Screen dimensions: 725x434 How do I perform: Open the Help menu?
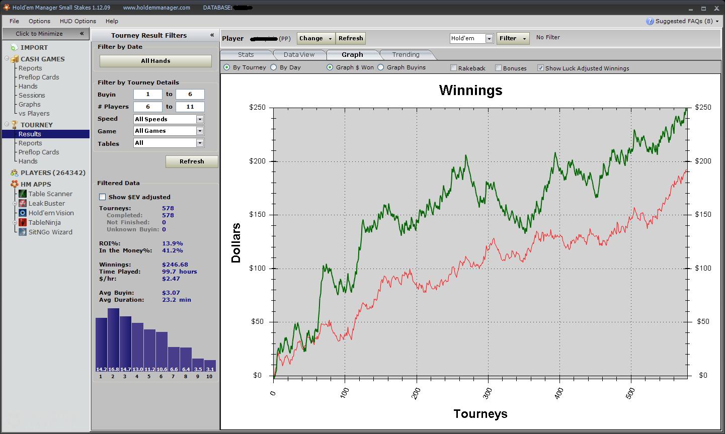(112, 21)
